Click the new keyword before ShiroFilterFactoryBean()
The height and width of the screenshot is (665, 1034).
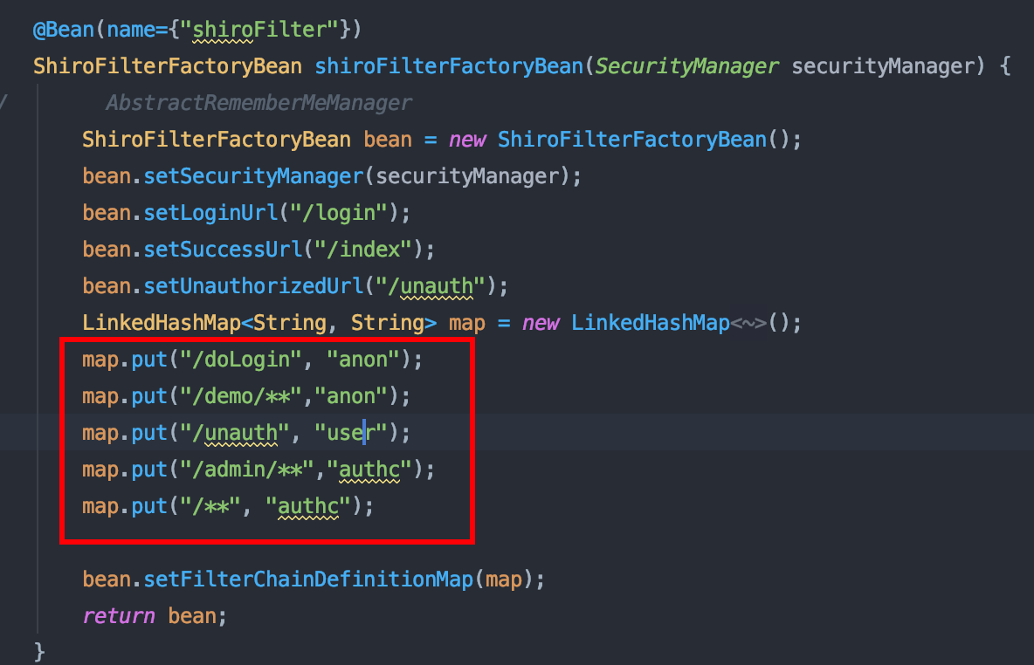coord(467,140)
